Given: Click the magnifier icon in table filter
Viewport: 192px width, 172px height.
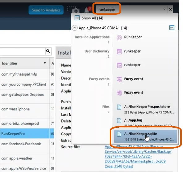Looking at the screenshot, I should click(48, 51).
